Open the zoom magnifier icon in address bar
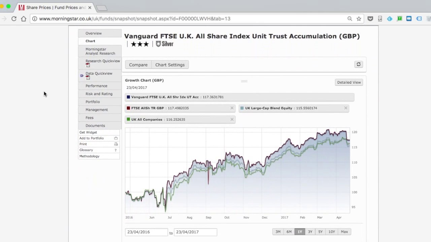 350,19
